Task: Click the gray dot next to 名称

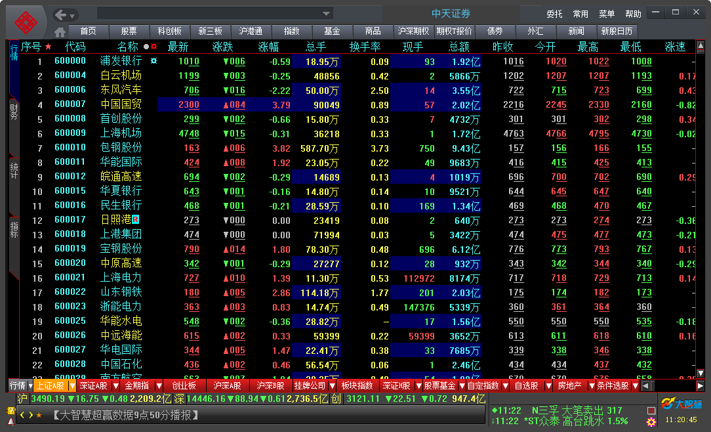Action: point(146,47)
